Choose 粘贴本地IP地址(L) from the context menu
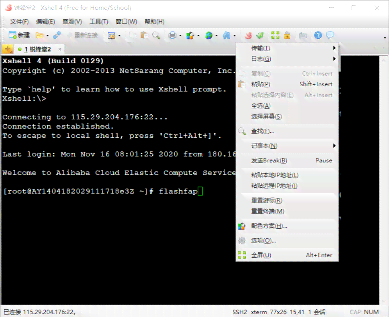Screen dimensions: 389x317 click(287, 175)
